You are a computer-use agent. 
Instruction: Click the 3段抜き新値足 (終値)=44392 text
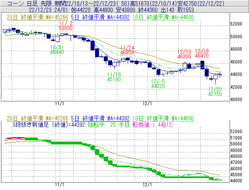click(49, 124)
